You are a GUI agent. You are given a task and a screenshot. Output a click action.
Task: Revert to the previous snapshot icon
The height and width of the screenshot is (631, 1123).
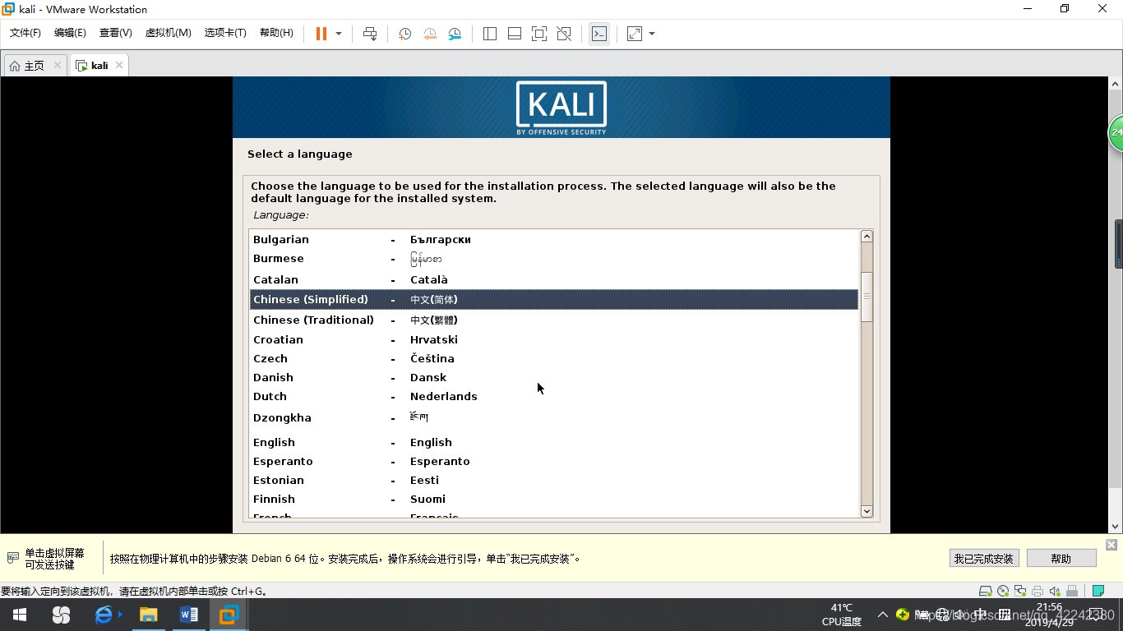pyautogui.click(x=429, y=34)
